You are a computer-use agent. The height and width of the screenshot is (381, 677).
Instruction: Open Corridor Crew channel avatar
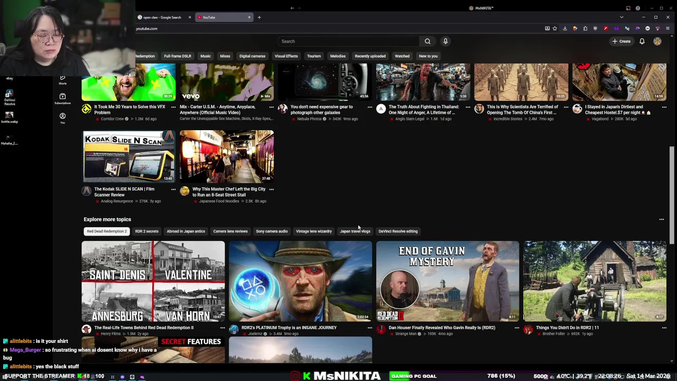pos(86,109)
